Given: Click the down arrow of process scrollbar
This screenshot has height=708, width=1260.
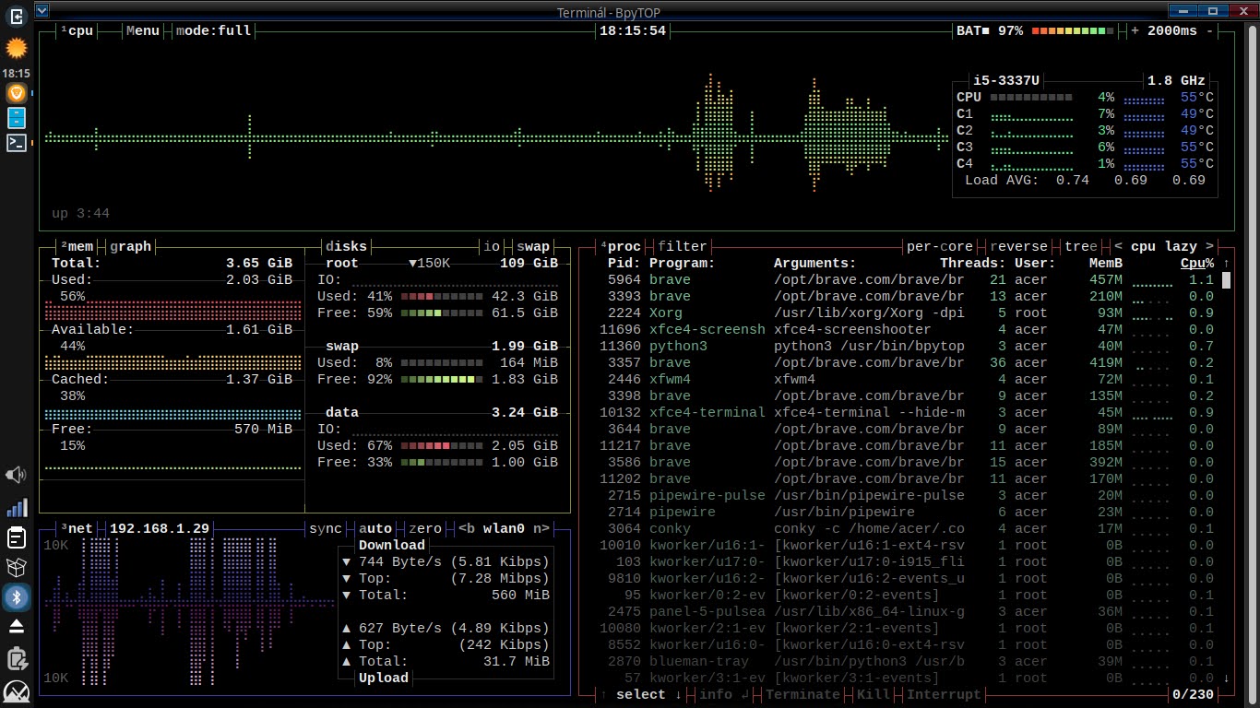Looking at the screenshot, I should click(x=1226, y=678).
